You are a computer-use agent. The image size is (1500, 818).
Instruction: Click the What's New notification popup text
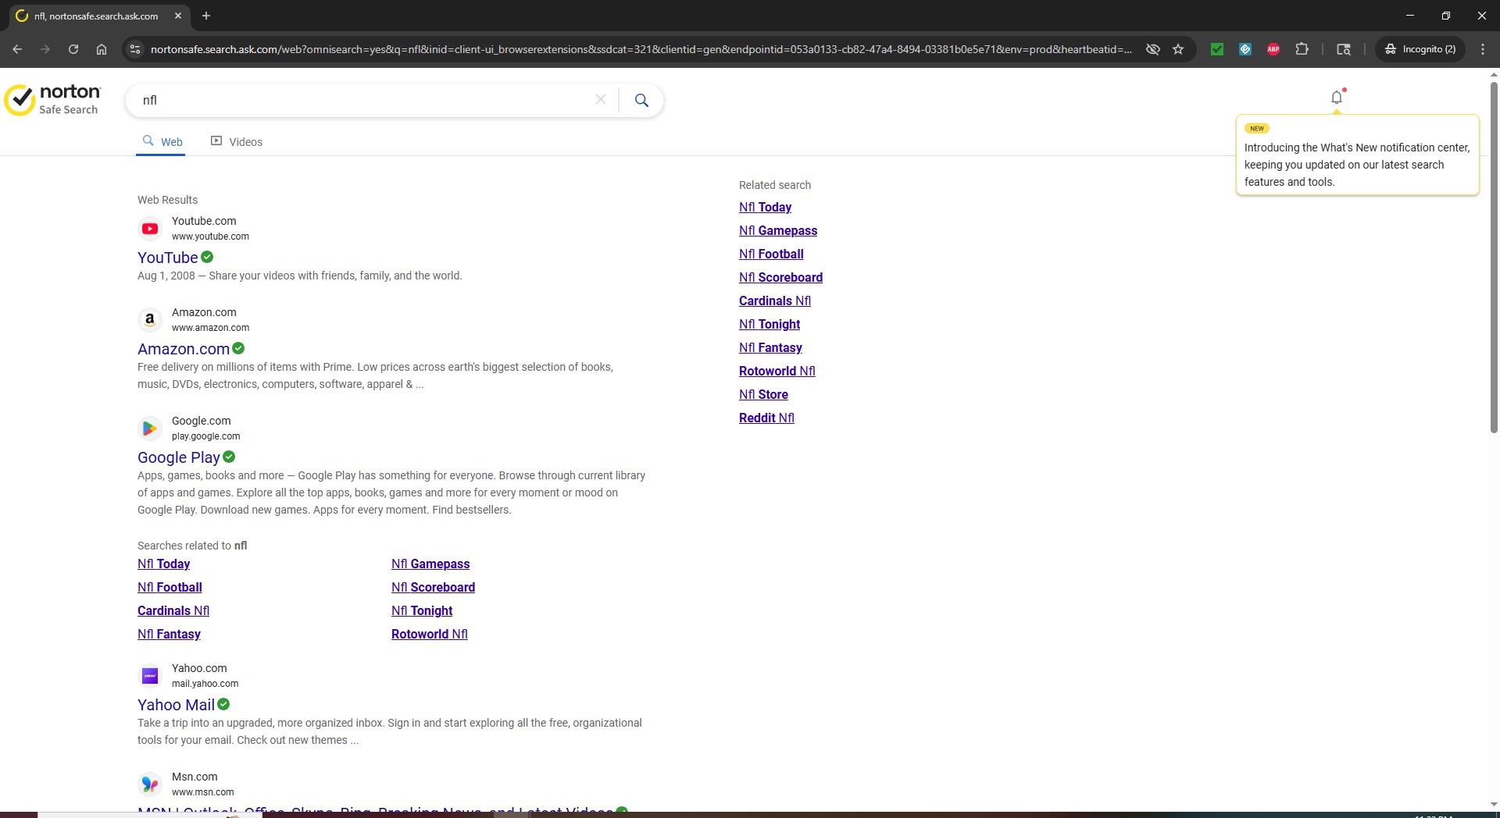tap(1357, 165)
